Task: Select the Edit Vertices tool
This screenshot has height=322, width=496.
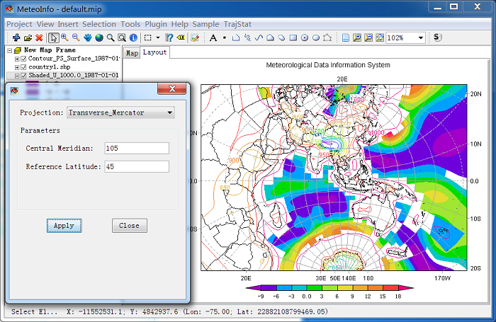Action: click(327, 38)
